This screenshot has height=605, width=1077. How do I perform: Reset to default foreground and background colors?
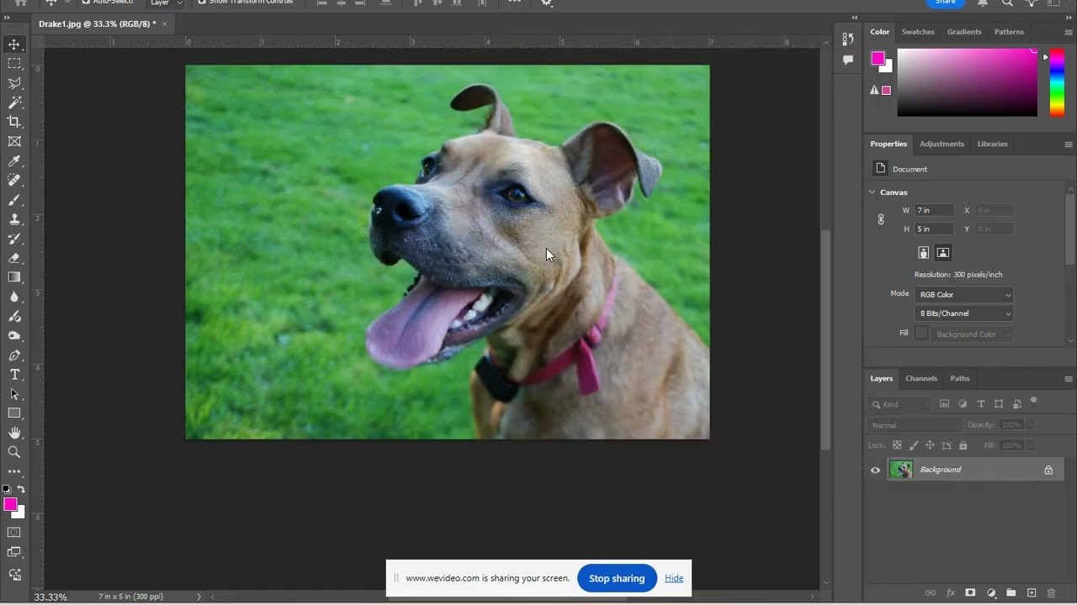(7, 489)
